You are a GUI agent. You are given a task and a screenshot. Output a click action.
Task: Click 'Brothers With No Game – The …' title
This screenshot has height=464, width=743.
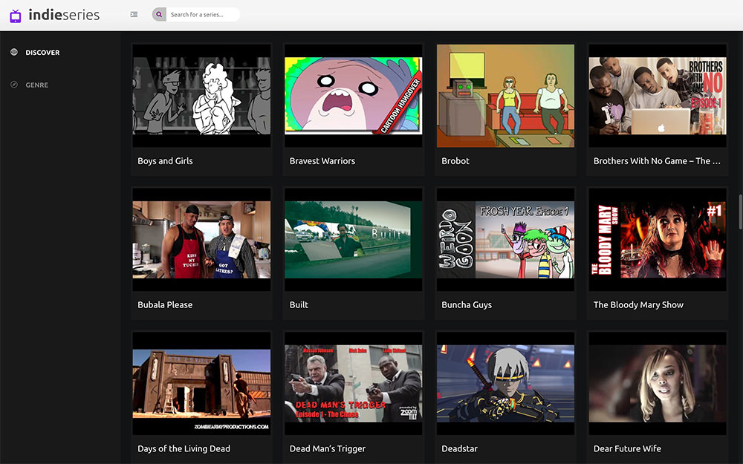[658, 161]
